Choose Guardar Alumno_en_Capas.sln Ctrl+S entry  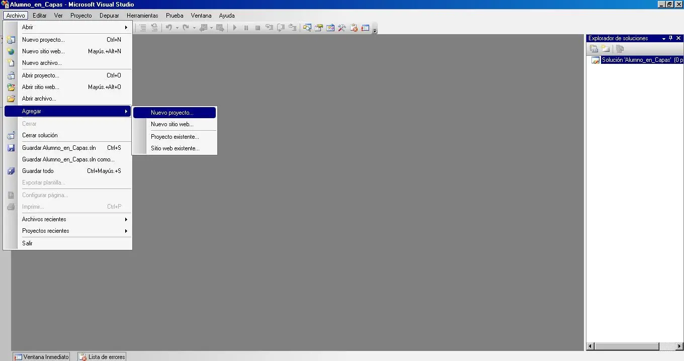click(68, 148)
